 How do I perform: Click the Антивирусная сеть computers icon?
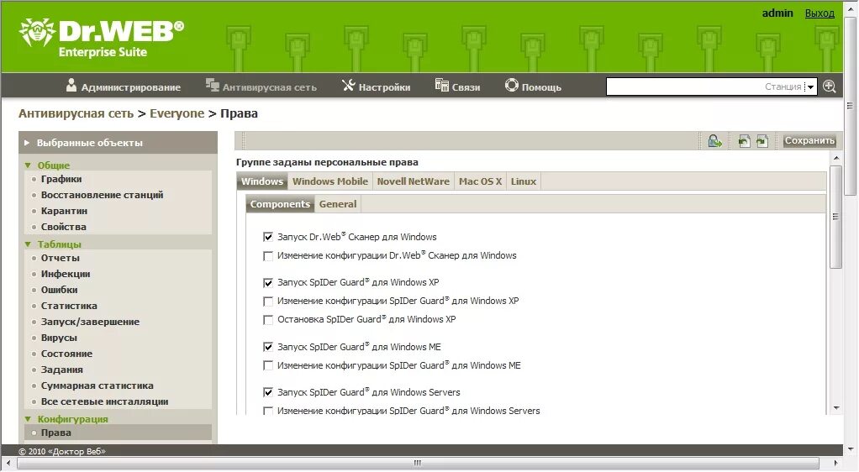point(212,85)
